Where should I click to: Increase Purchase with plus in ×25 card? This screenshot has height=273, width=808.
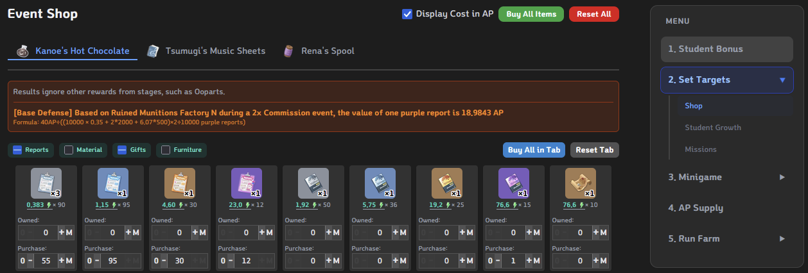[462, 261]
